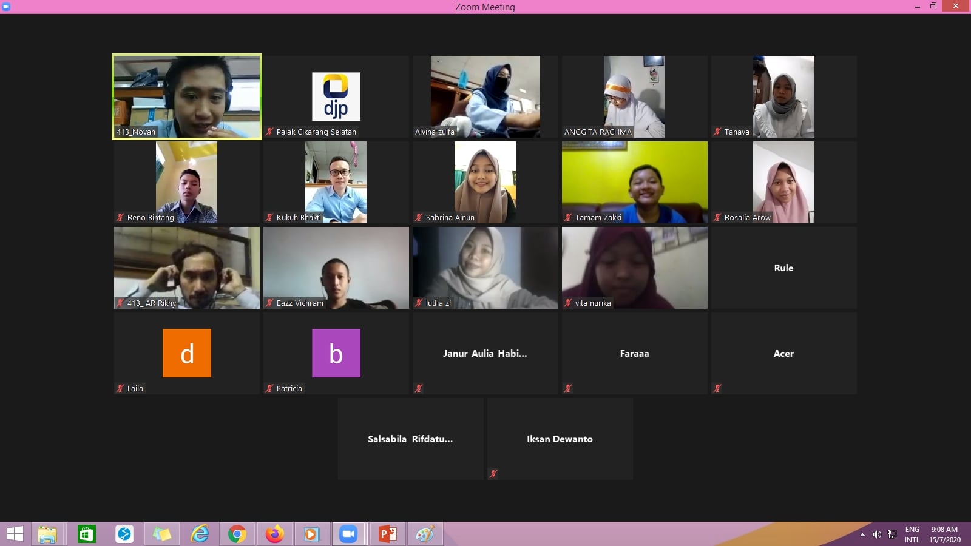
Task: Select the Iksan Dewanto participant tile
Action: point(560,439)
